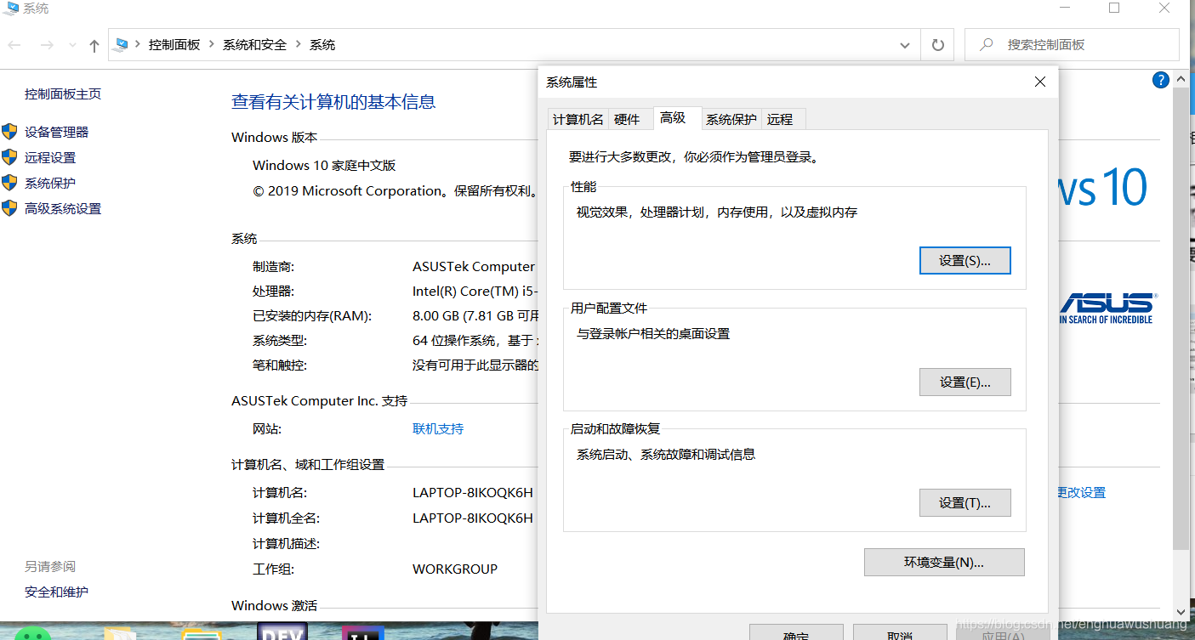The height and width of the screenshot is (640, 1195).
Task: Open 控制面板主页 link
Action: (x=63, y=93)
